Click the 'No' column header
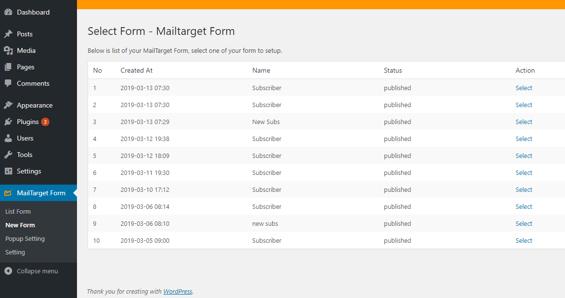Image resolution: width=565 pixels, height=298 pixels. coord(97,70)
